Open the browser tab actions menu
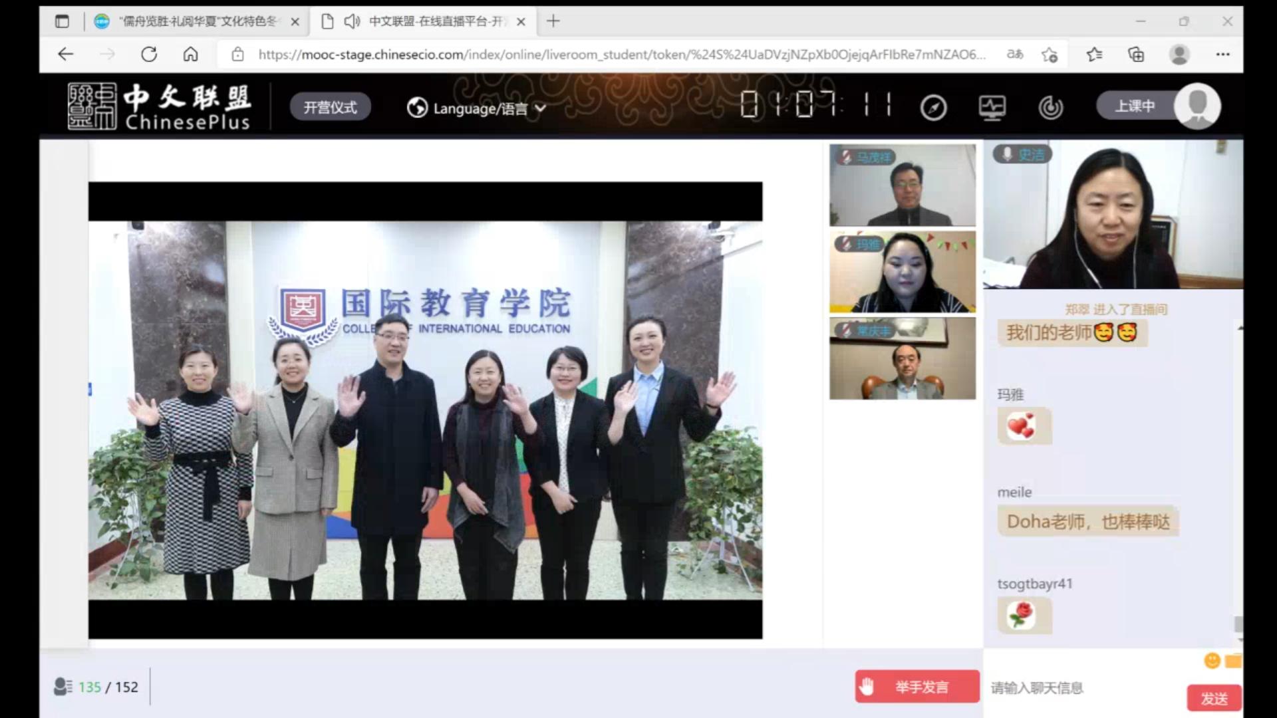 (62, 21)
